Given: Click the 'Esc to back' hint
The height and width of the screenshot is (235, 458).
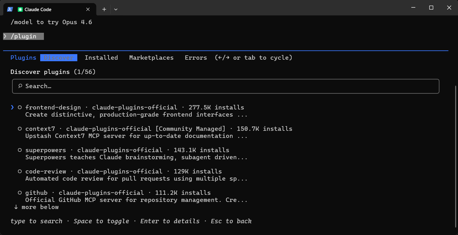Looking at the screenshot, I should pos(231,221).
